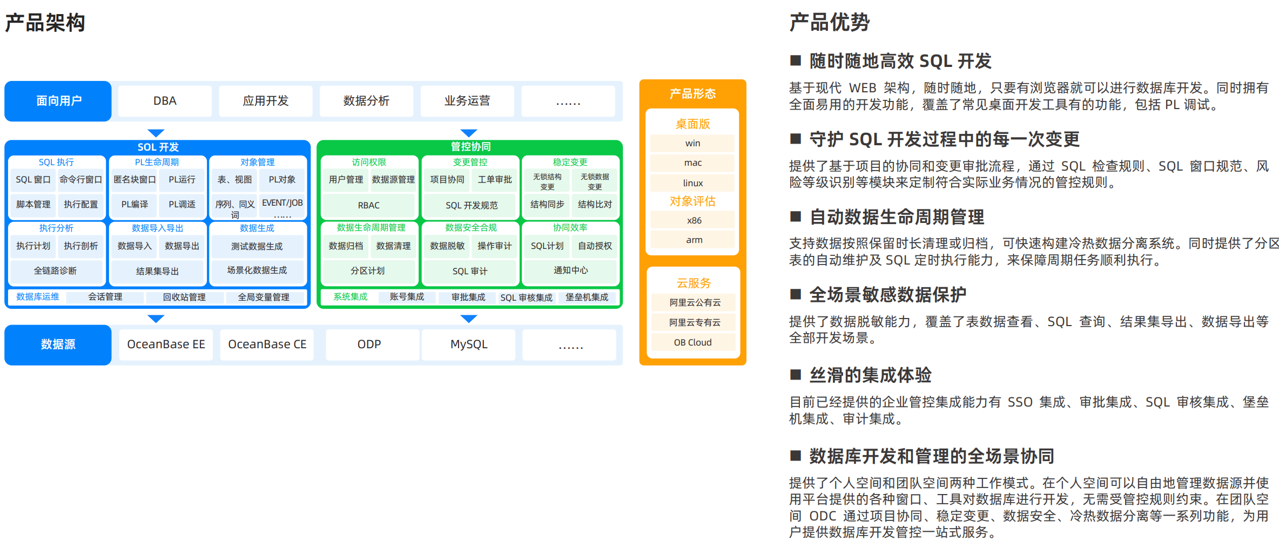
Task: Click the 应用开发 box
Action: [266, 101]
